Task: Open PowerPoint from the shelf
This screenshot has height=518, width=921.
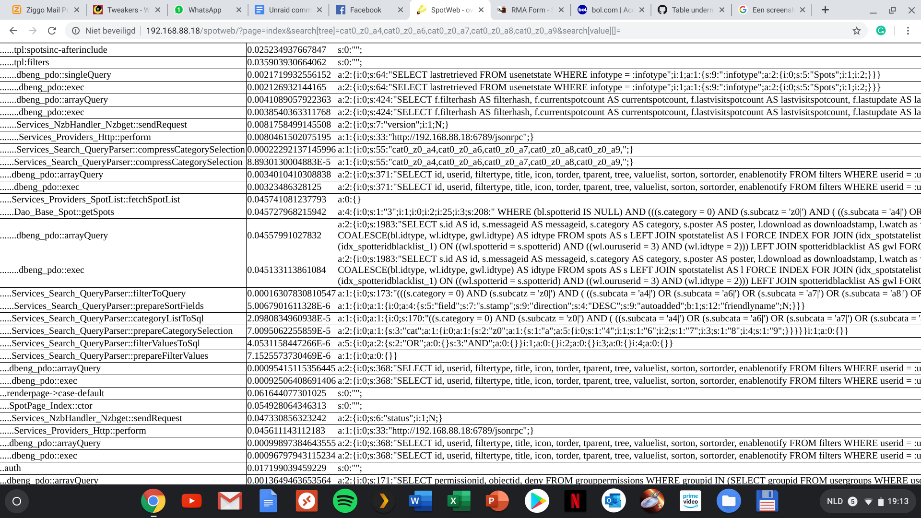Action: [x=497, y=501]
